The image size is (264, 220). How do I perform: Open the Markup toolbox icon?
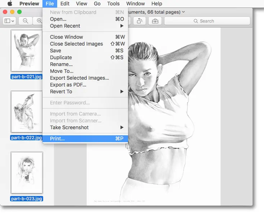click(x=155, y=21)
